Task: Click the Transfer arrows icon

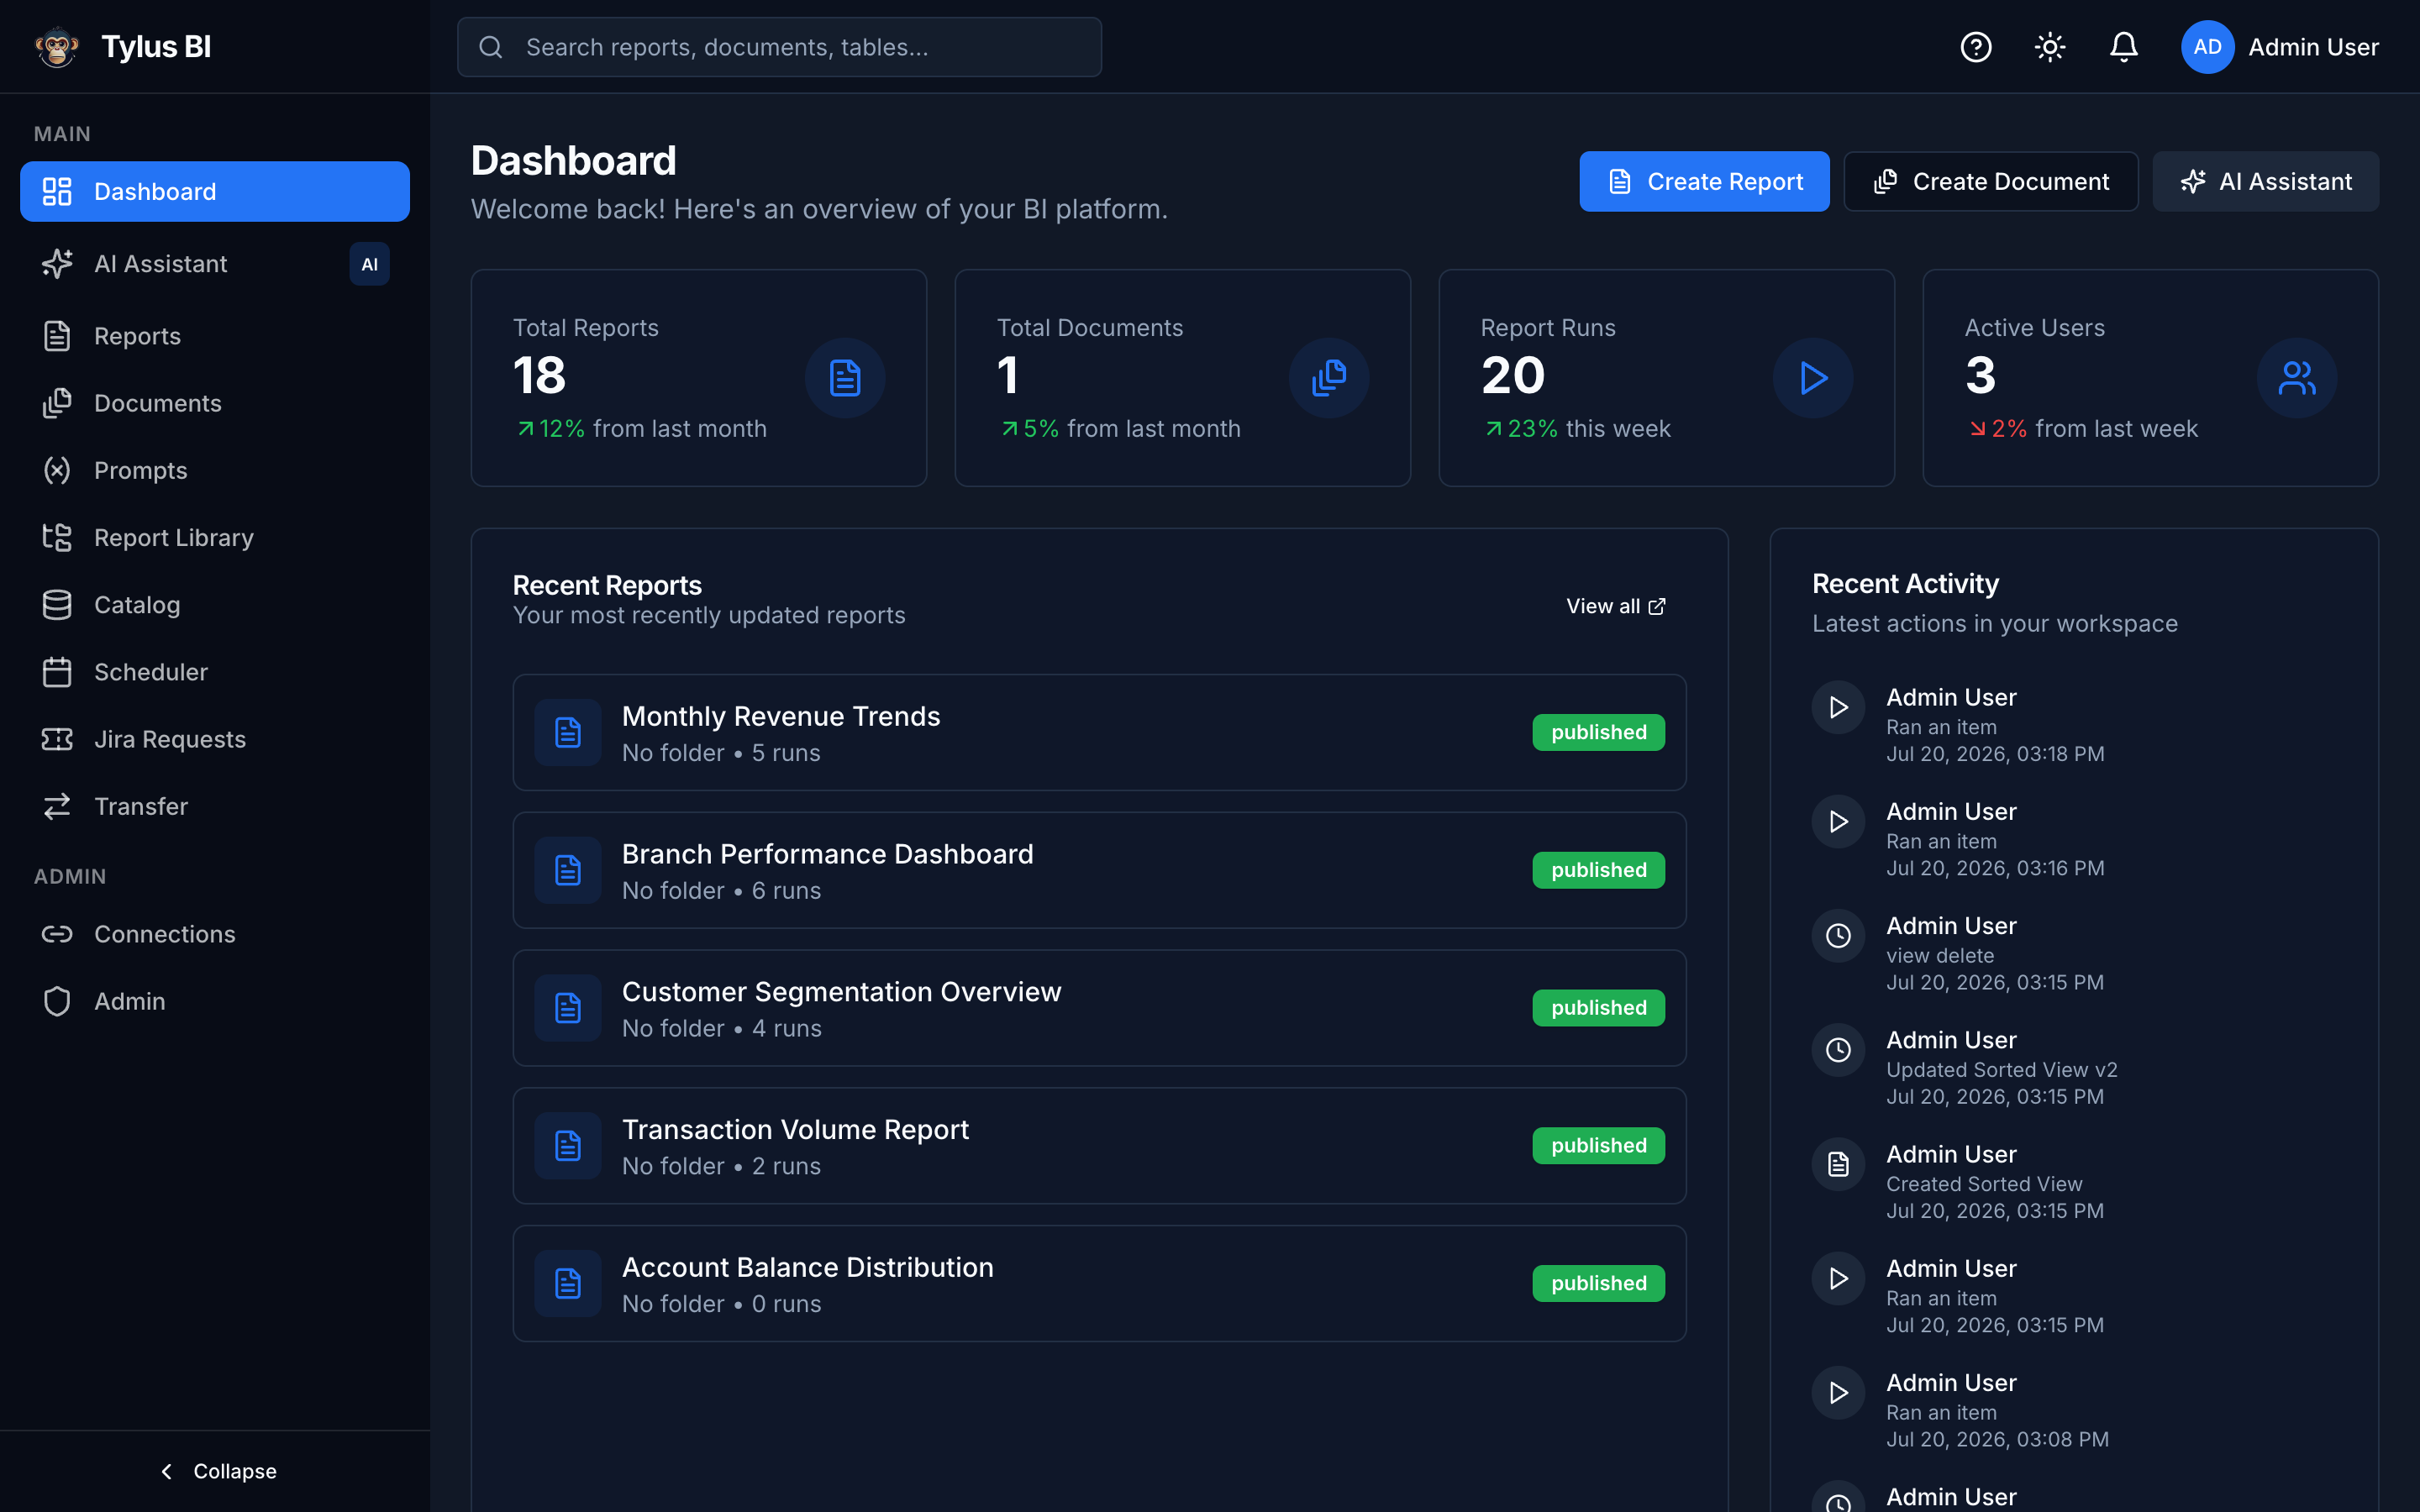Action: pyautogui.click(x=57, y=806)
